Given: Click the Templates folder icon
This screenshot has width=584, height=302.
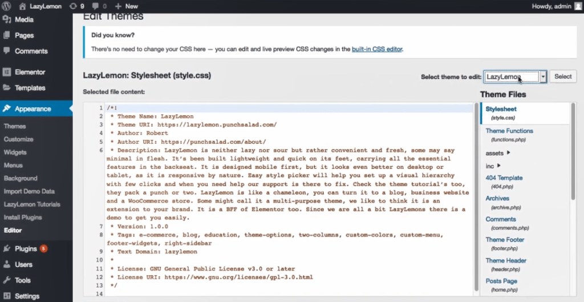Looking at the screenshot, I should pyautogui.click(x=7, y=88).
